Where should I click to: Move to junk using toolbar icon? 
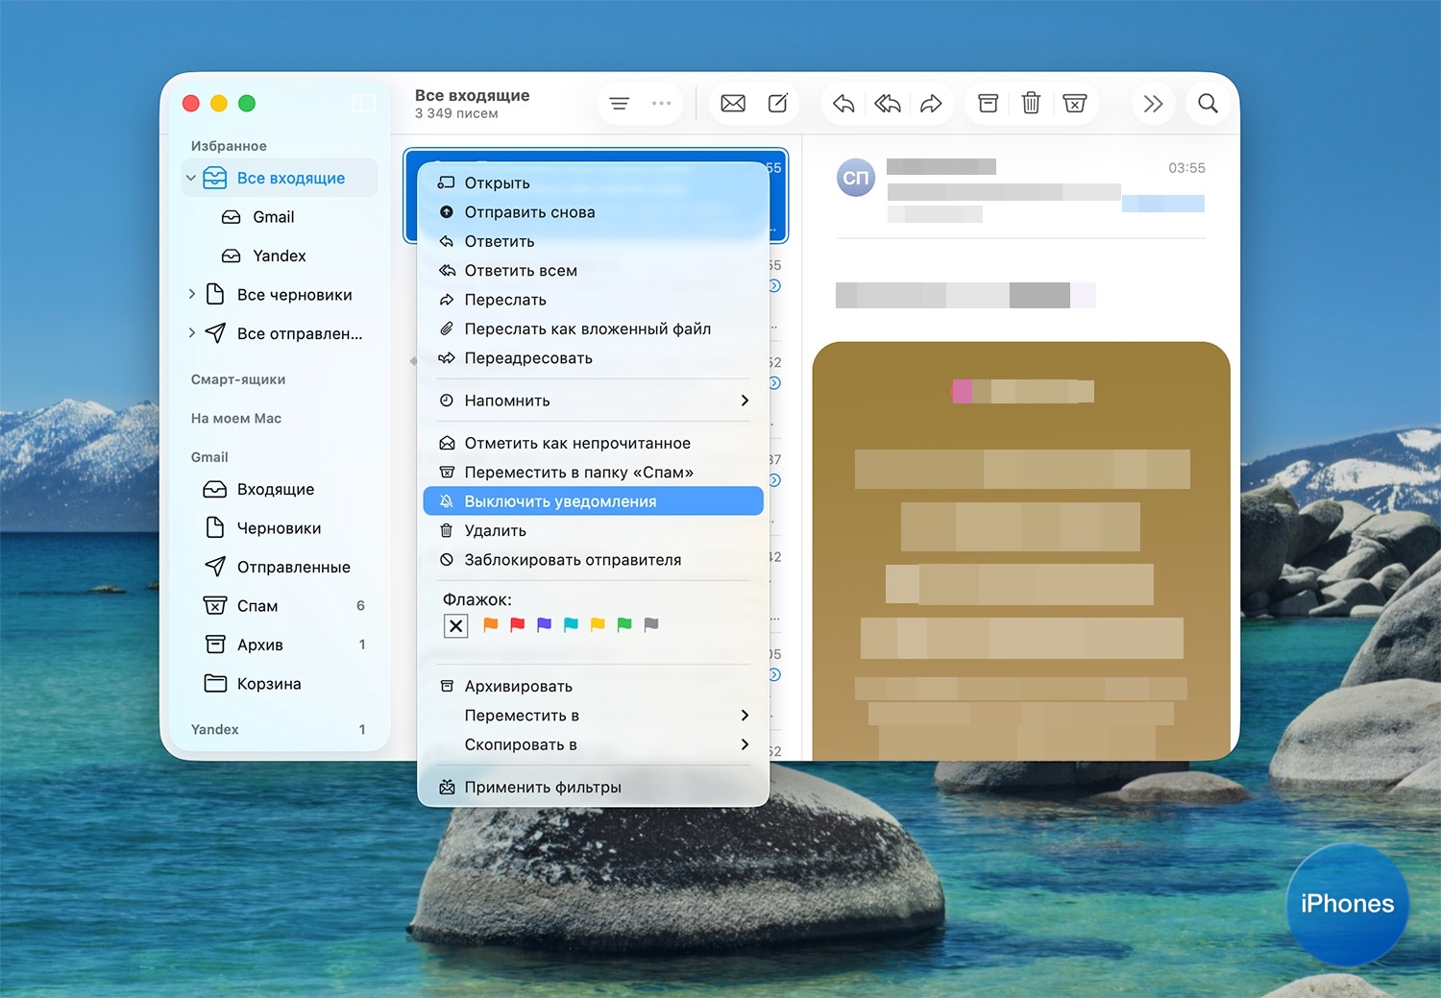pyautogui.click(x=1075, y=104)
